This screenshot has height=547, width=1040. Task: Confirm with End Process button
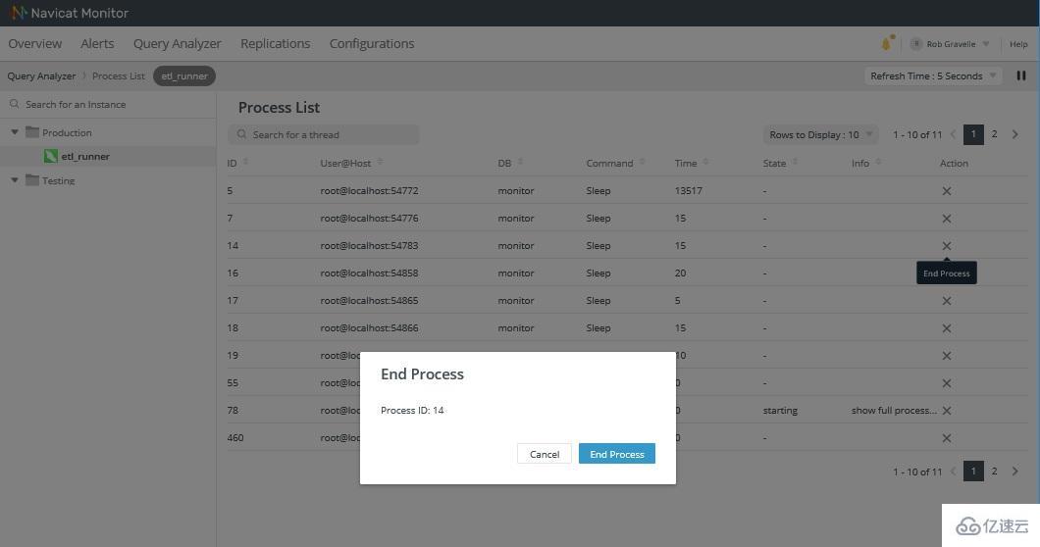[616, 454]
